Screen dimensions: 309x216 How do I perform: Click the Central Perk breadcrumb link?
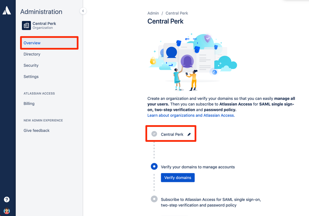click(177, 13)
